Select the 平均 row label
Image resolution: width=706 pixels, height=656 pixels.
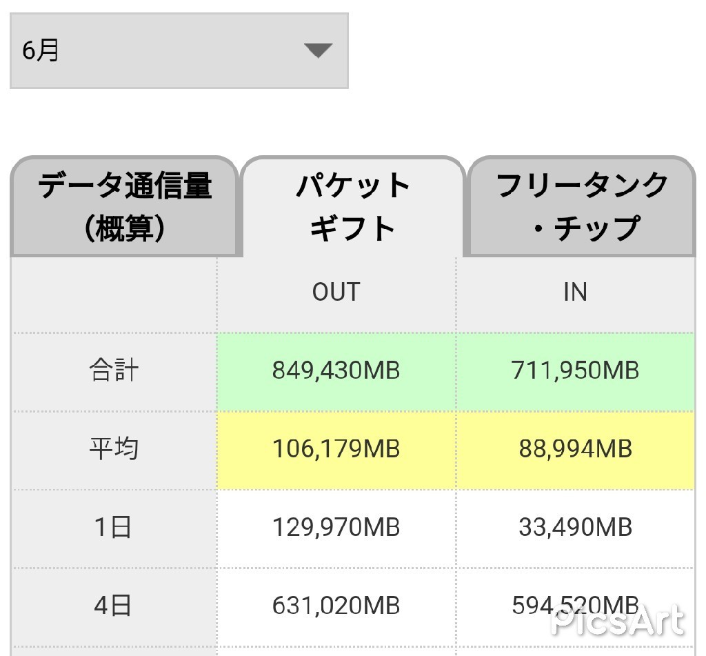click(x=114, y=450)
